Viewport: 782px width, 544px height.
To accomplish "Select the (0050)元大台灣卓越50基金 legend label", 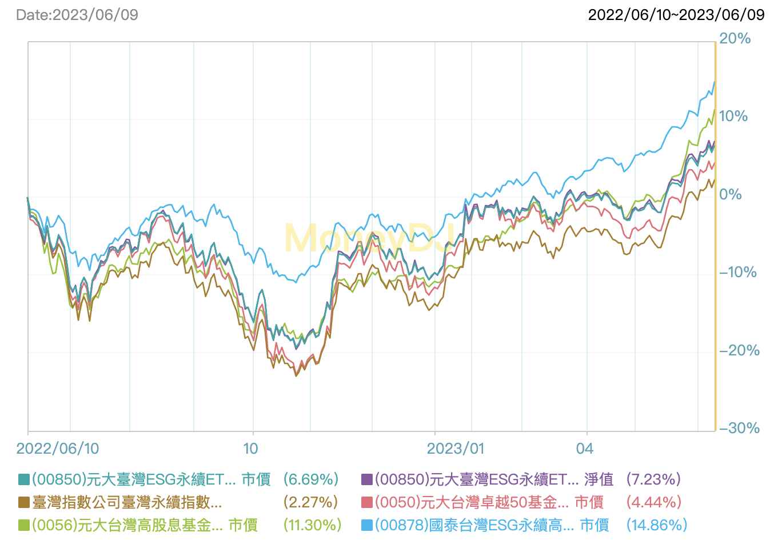I will point(489,502).
